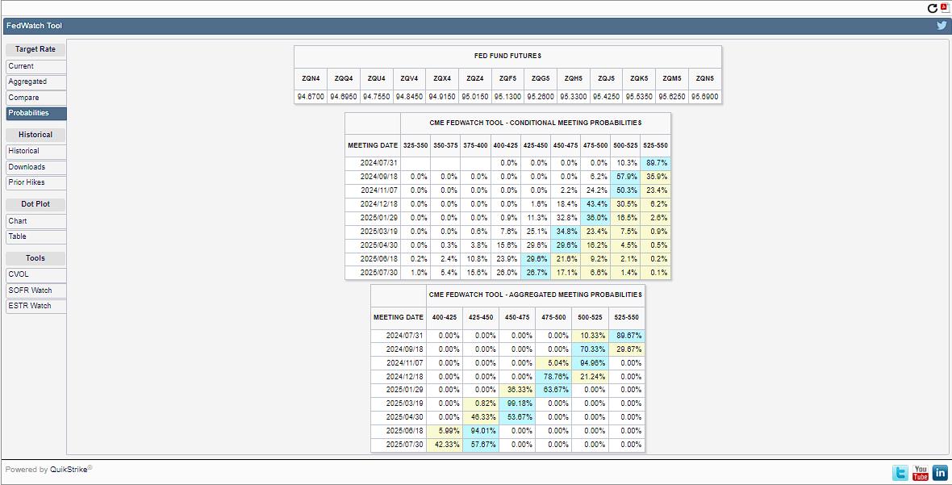Follow the QuikStrike link in the footer
952x485 pixels.
pos(69,469)
